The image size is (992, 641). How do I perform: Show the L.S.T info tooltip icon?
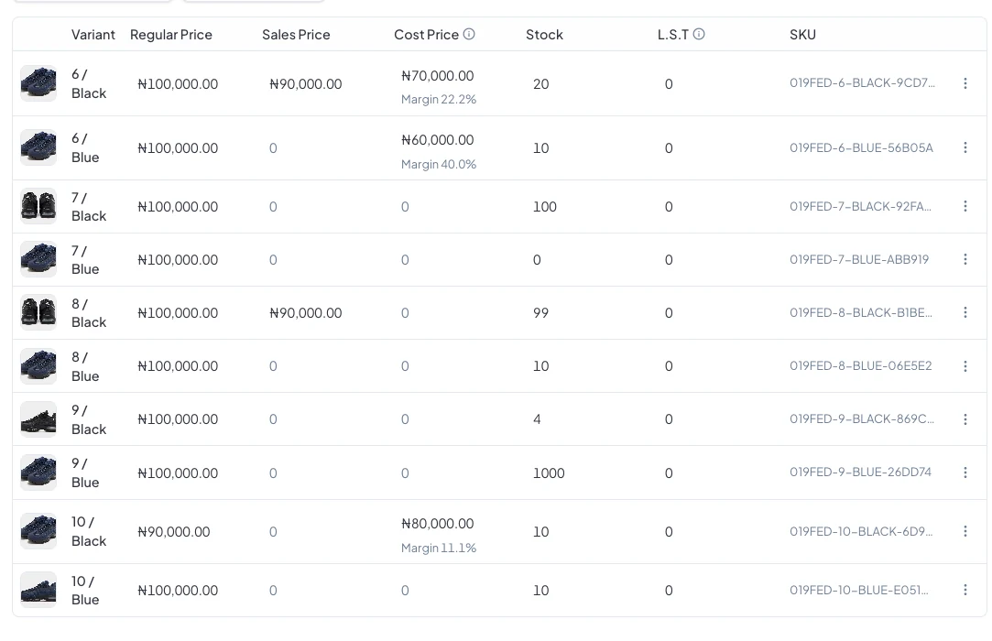tap(699, 34)
